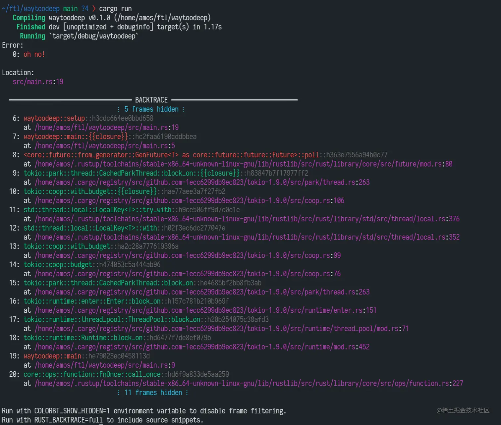Click the hash he79023ec0458113d
Screen dimensions: 501x425
119,356
